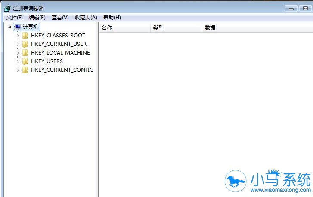Select the HKEY_LOCAL_MACHINE text label
Screen dimensions: 313x197
[60, 53]
